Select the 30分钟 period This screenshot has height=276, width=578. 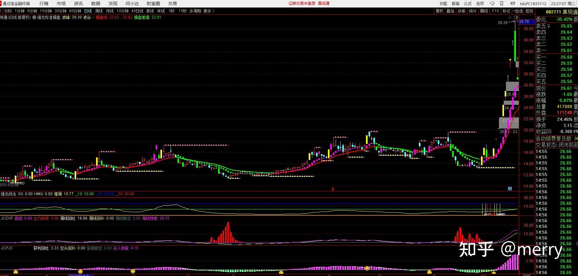click(x=61, y=11)
